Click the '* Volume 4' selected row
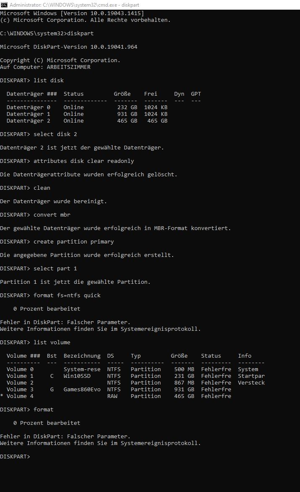 (x=116, y=396)
